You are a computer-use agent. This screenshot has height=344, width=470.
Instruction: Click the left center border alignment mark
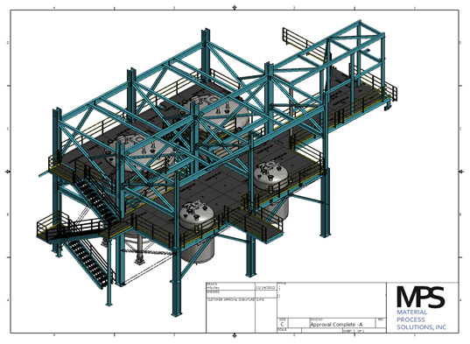(x=8, y=172)
